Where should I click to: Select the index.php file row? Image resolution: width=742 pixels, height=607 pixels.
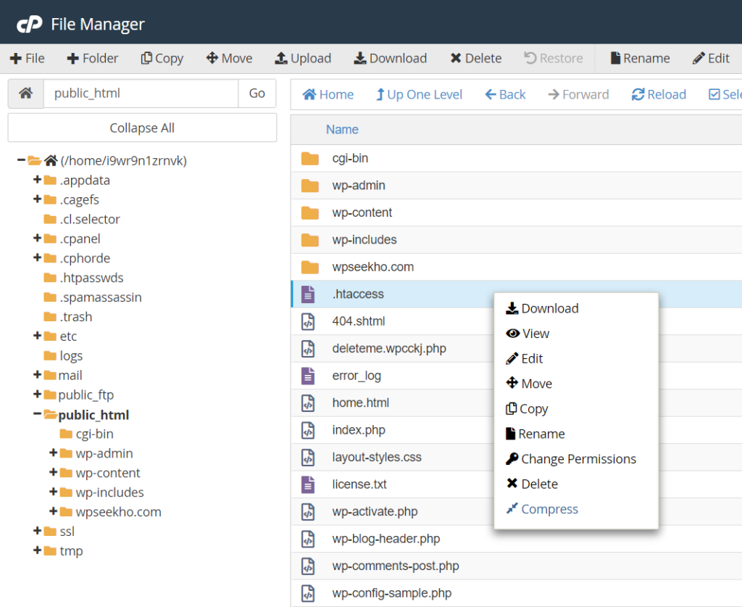coord(516,430)
